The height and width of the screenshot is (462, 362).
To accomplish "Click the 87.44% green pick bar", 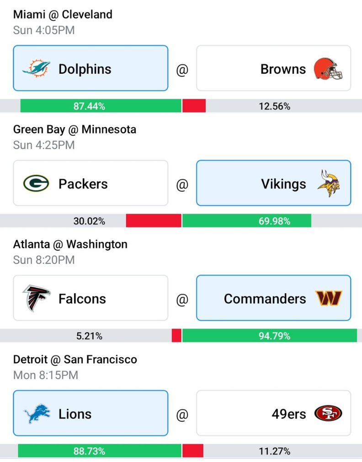I will pyautogui.click(x=101, y=106).
